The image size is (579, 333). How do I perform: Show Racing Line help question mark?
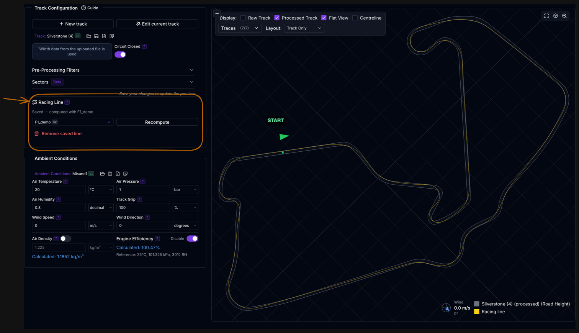coord(67,102)
